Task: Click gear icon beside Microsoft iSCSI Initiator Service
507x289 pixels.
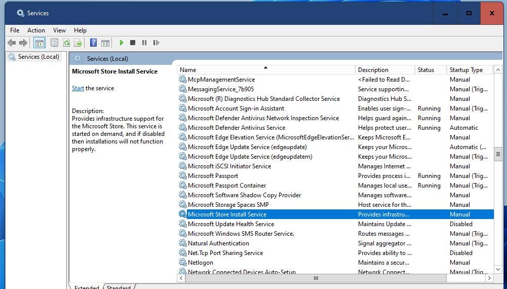Action: 183,166
